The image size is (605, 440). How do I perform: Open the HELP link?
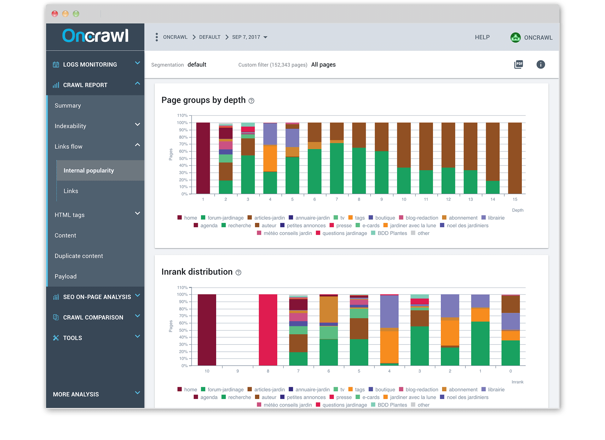(482, 38)
